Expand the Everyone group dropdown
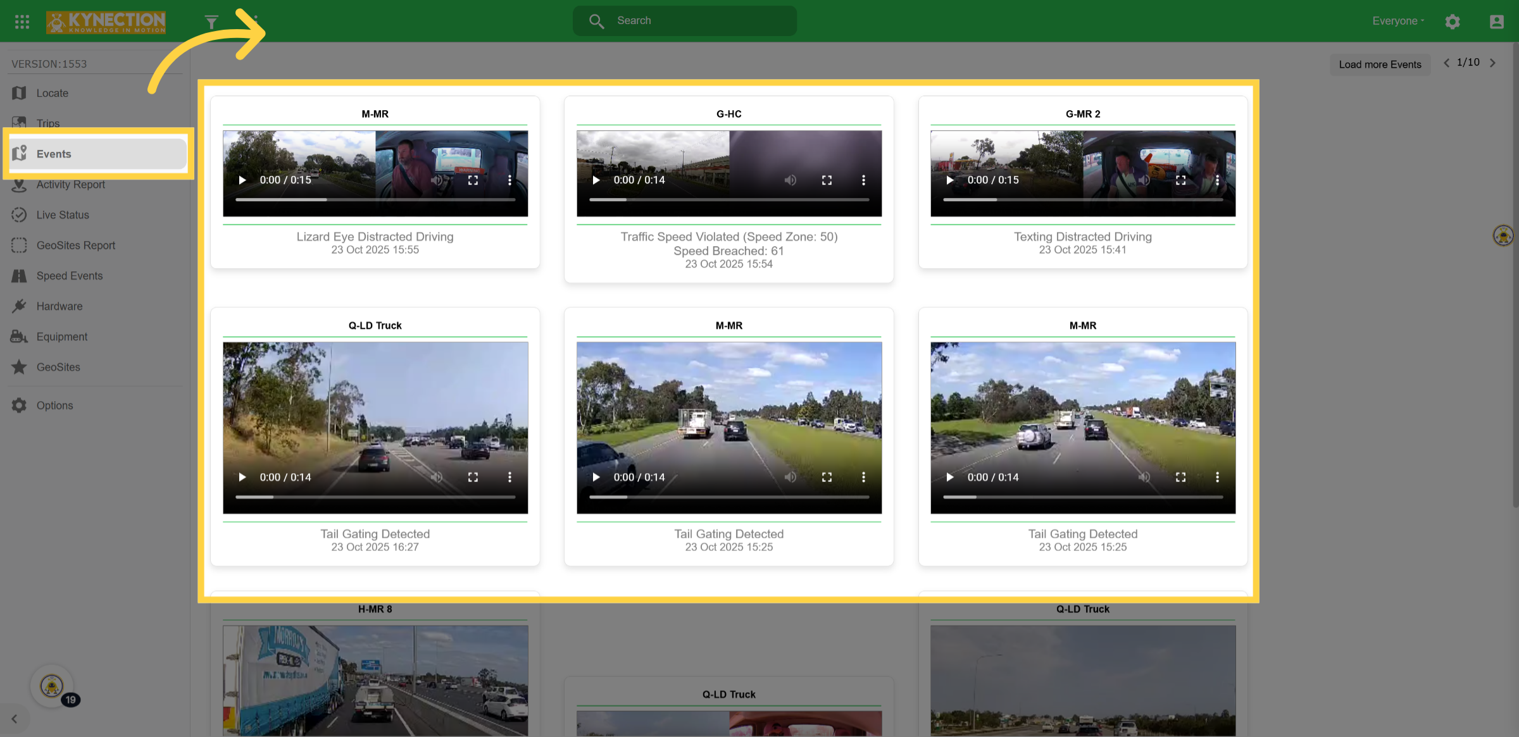 [x=1398, y=21]
